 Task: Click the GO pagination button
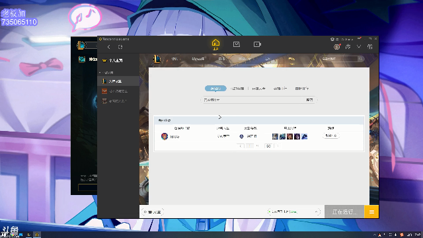point(268,146)
